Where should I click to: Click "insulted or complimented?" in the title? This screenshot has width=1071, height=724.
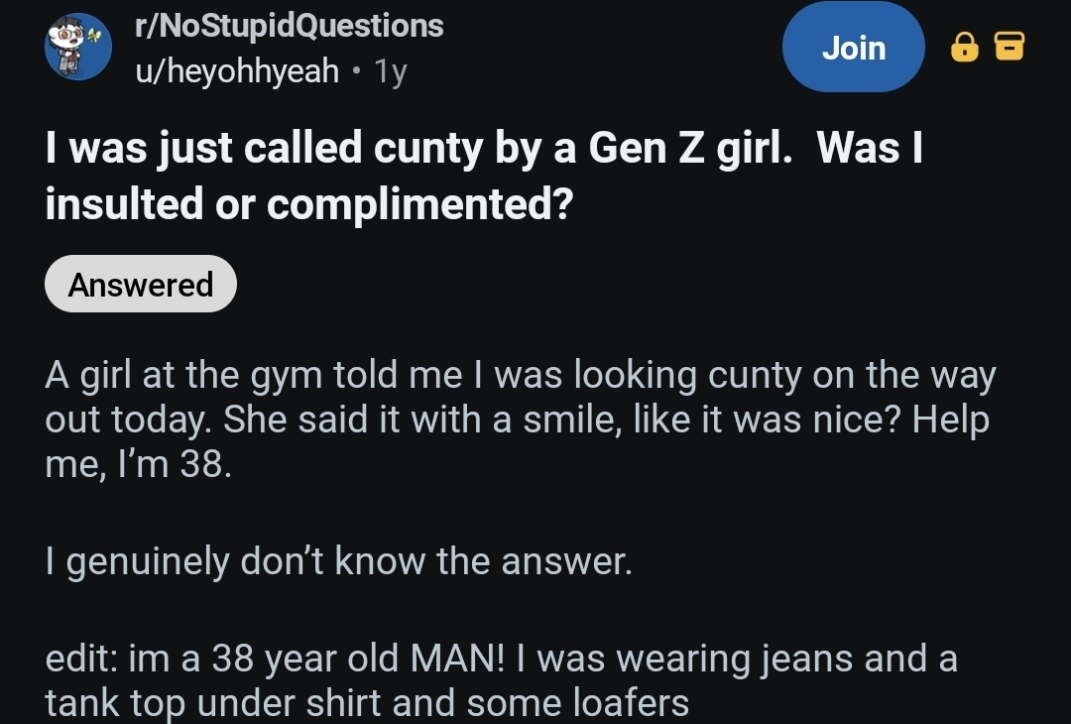(x=309, y=202)
